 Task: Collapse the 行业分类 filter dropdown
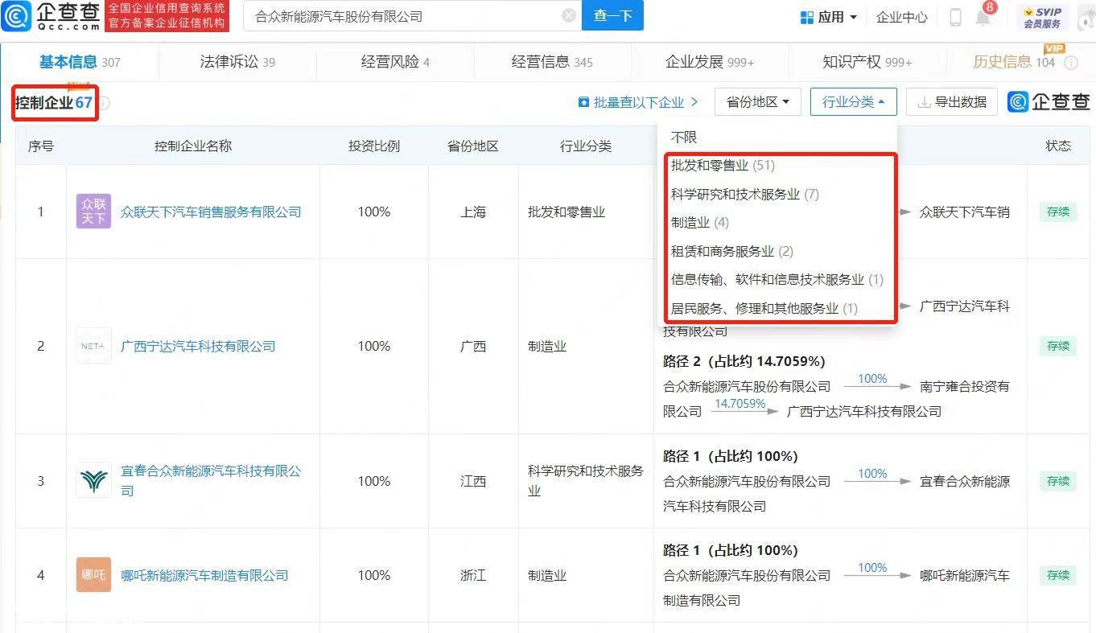point(853,102)
